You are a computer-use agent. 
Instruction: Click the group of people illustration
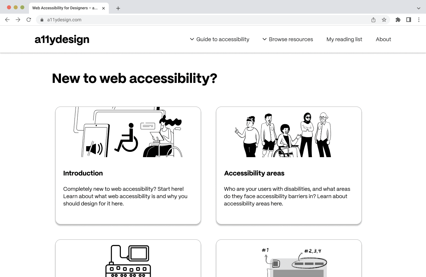(x=283, y=135)
